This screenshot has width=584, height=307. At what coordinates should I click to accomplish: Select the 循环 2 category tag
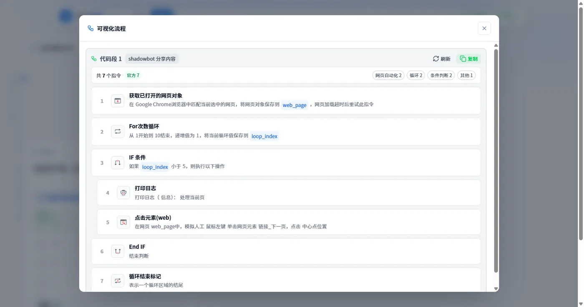point(416,75)
